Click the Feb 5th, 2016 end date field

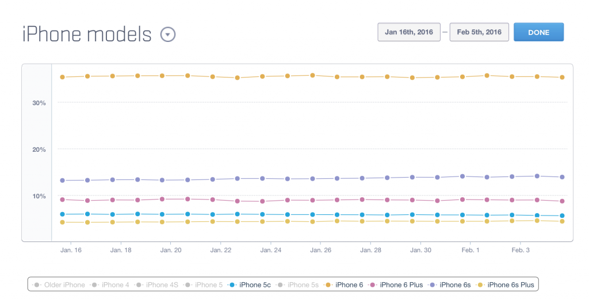click(x=479, y=32)
